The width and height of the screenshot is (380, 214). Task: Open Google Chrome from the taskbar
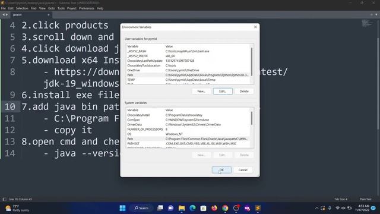click(x=225, y=208)
